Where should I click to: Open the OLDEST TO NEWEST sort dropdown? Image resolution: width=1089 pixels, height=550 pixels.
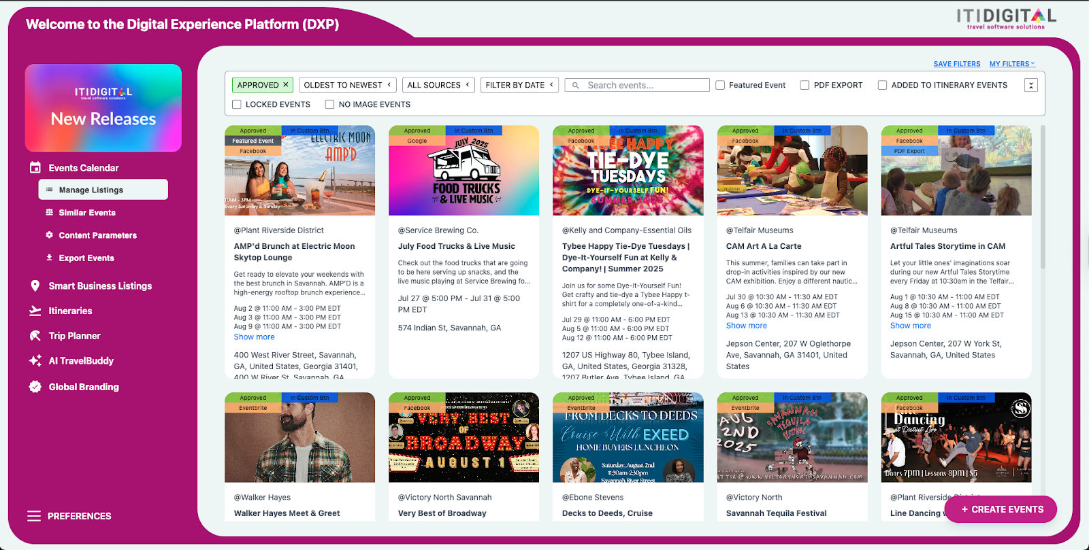(x=348, y=85)
